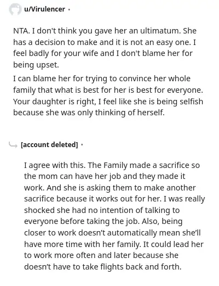Click the line starting 'work. And she is asking'
Screen dimensions: 219x286
click(110, 188)
